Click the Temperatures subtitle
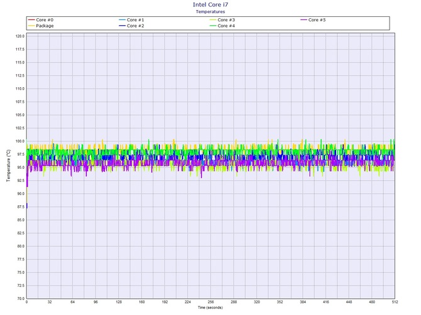 point(210,11)
